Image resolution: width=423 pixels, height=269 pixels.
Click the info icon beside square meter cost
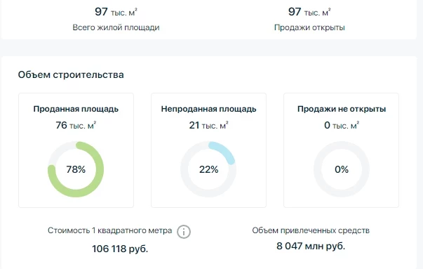184,232
